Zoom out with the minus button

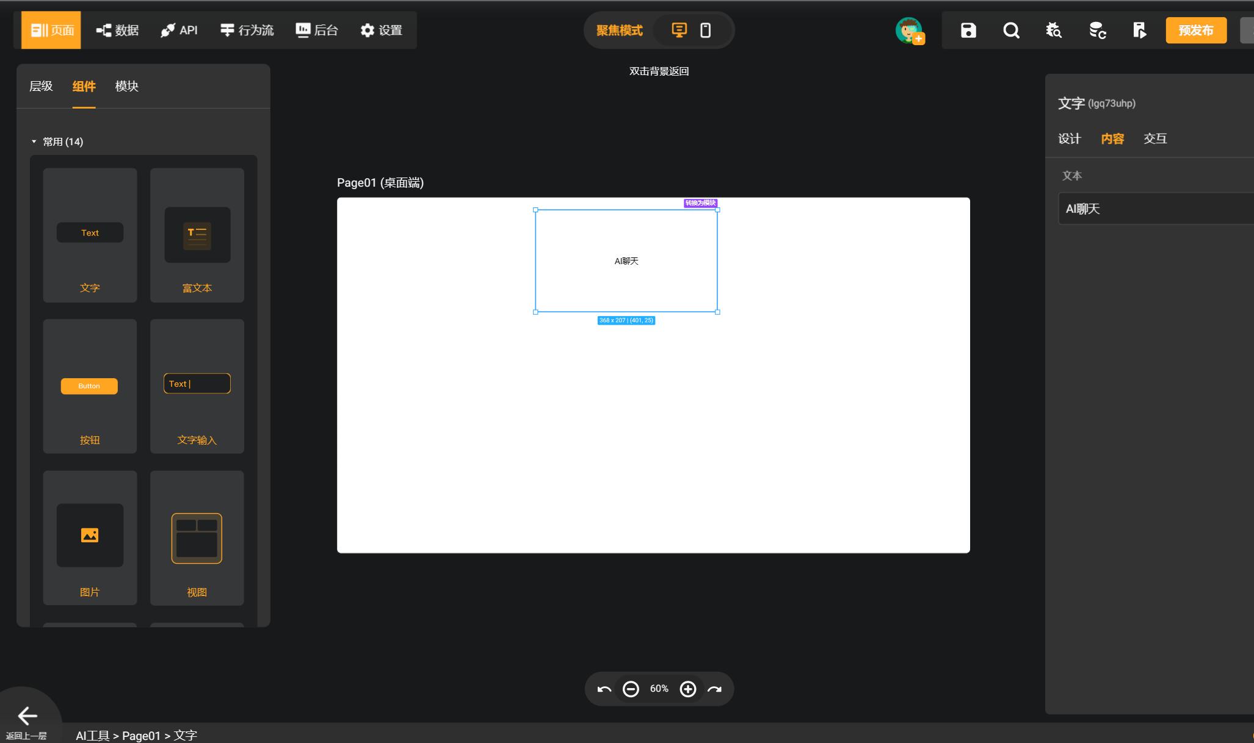[631, 689]
